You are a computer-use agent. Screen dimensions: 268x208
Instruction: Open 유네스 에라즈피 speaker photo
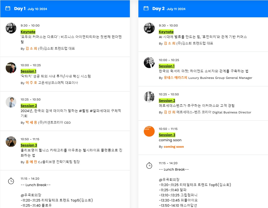[x=149, y=62]
